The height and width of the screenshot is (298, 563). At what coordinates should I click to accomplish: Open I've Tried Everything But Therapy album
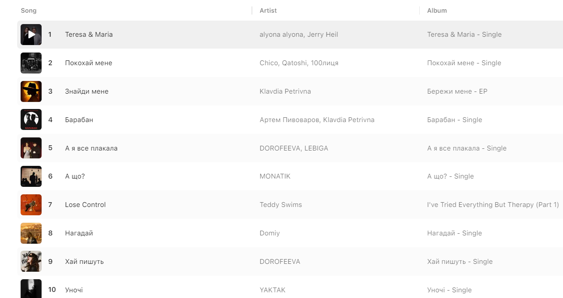(493, 205)
